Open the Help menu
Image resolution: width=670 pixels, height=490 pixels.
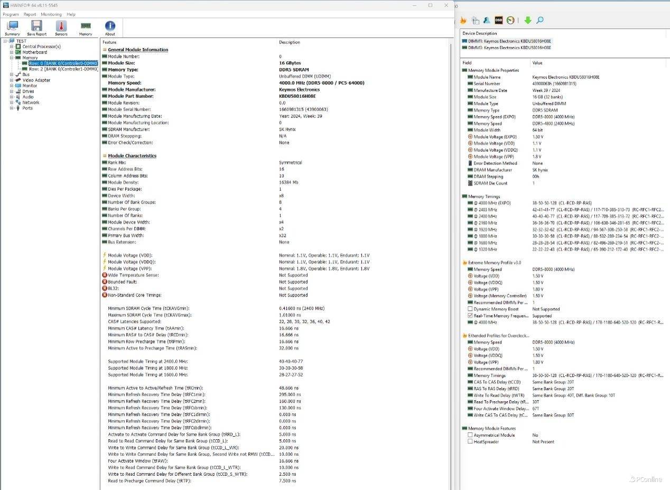[71, 14]
